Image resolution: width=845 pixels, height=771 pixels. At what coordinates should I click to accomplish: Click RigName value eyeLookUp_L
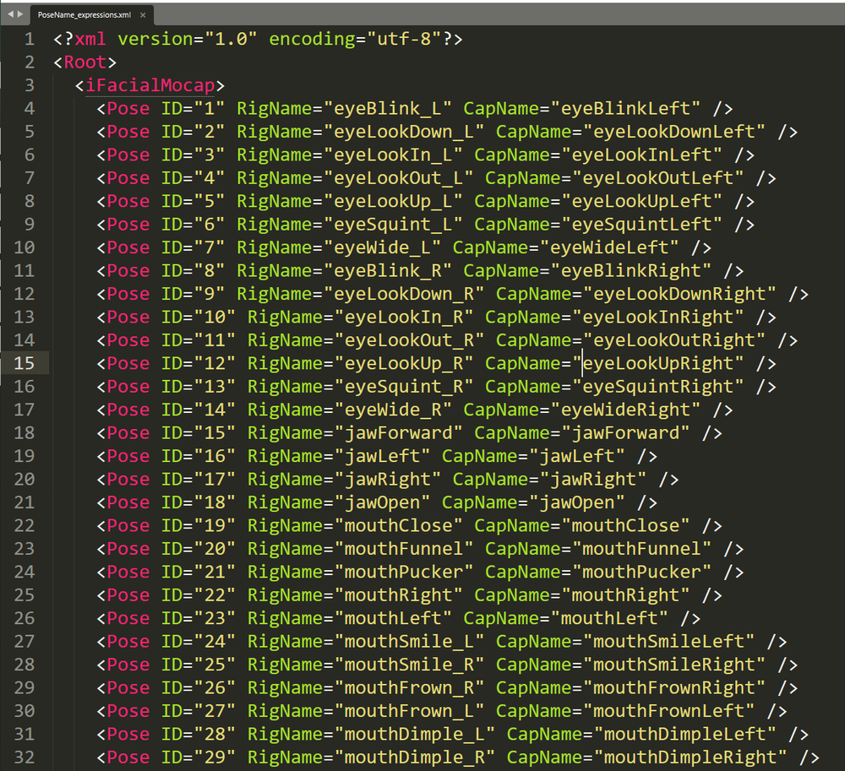click(x=393, y=201)
